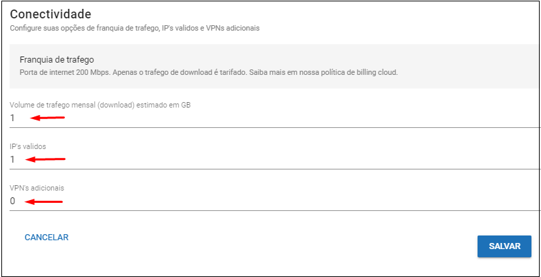Click the "VPN's adicionais" label text
This screenshot has width=541, height=277.
[x=37, y=187]
